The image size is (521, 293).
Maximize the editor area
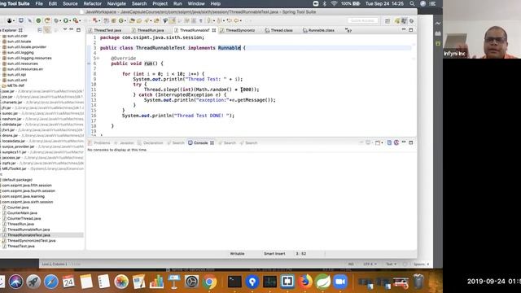pyautogui.click(x=411, y=30)
